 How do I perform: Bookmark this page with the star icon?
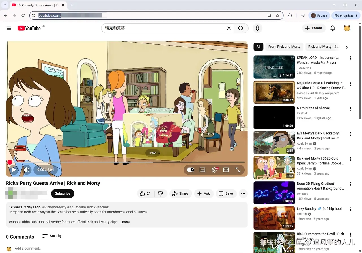click(x=277, y=16)
